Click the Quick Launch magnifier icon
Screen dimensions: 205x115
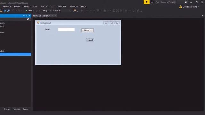pos(186,2)
